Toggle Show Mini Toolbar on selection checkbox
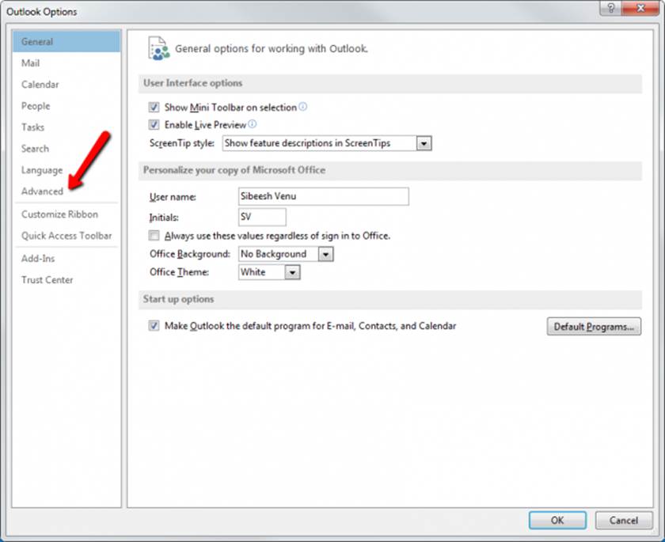 click(154, 108)
